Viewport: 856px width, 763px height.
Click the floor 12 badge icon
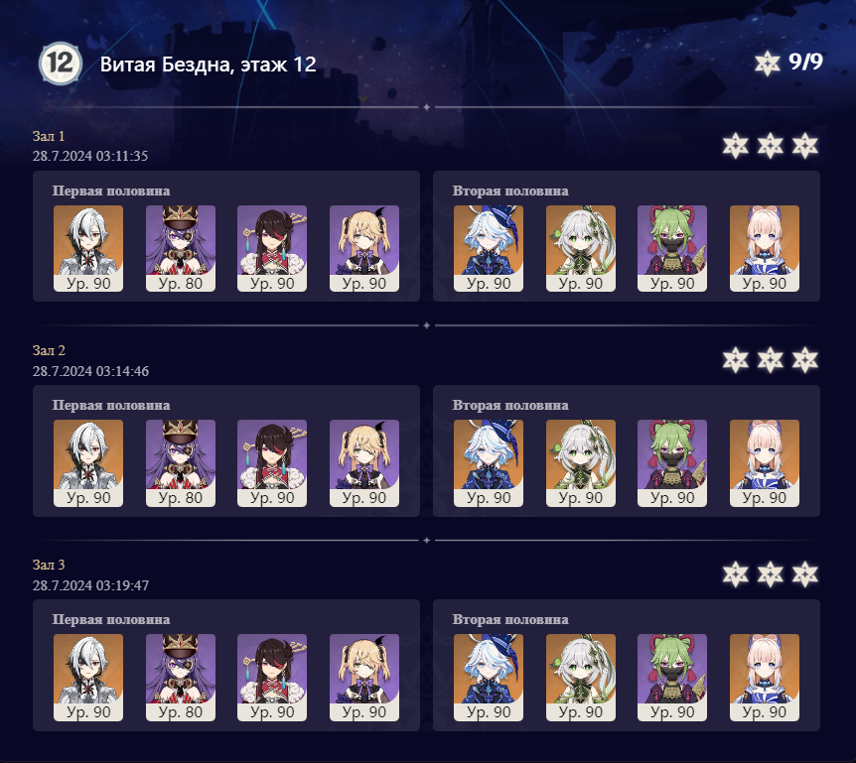tap(61, 64)
